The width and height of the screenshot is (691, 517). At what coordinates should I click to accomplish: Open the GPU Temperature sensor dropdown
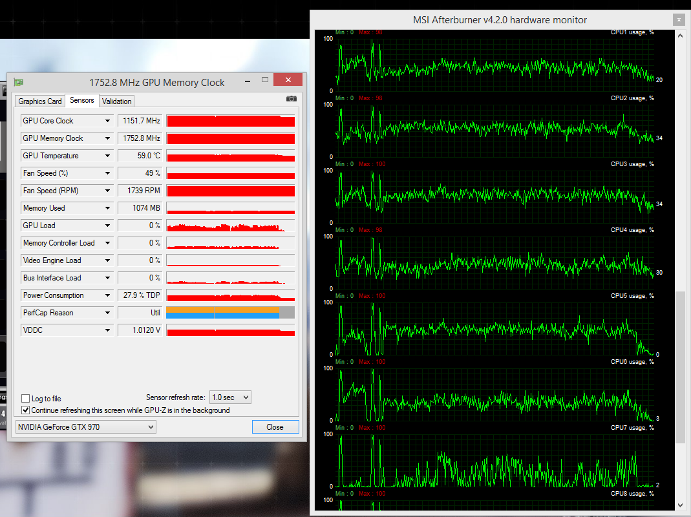coord(107,156)
